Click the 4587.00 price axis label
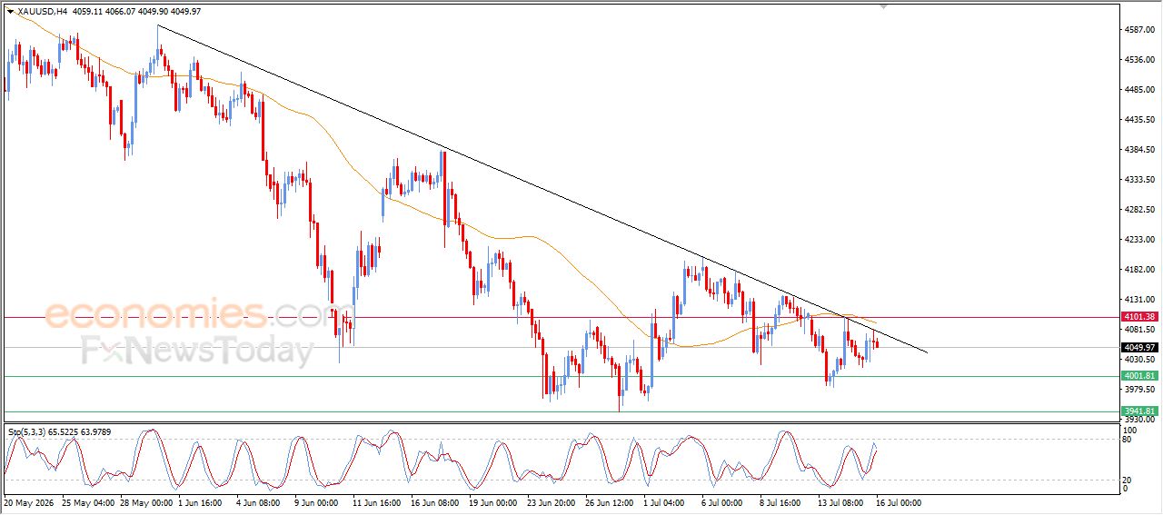This screenshot has height=515, width=1163. (1139, 30)
